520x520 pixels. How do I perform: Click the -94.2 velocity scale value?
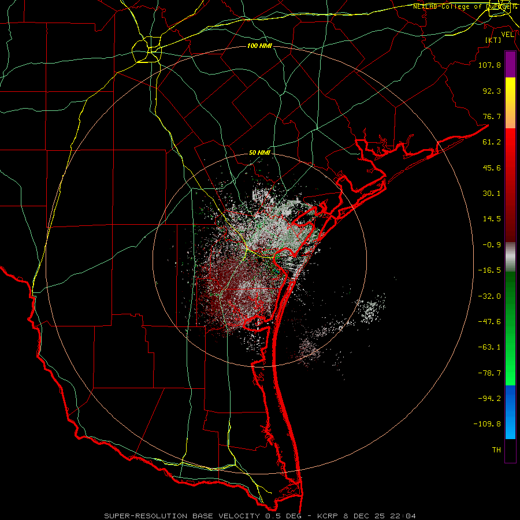coord(489,399)
